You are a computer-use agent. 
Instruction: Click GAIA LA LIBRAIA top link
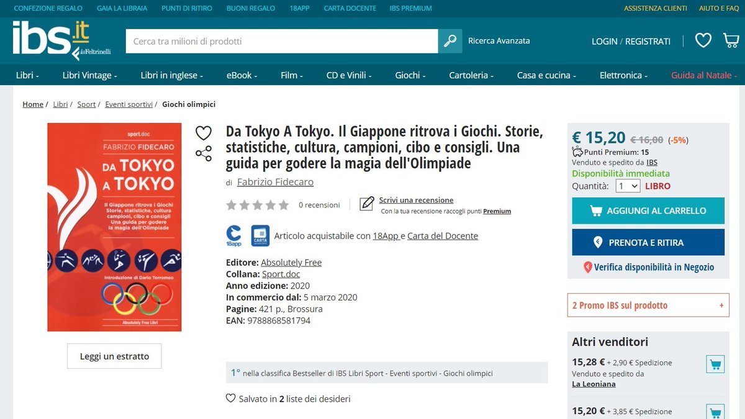coord(122,8)
